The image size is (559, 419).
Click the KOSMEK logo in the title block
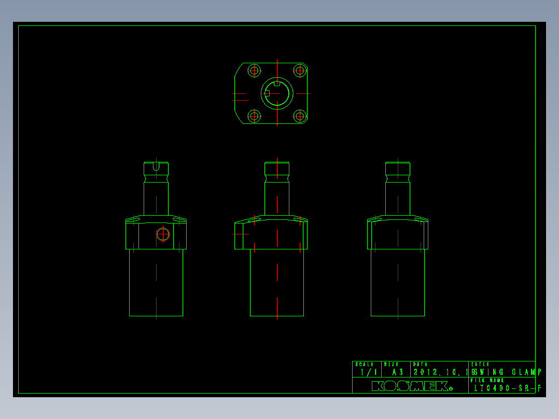click(412, 386)
